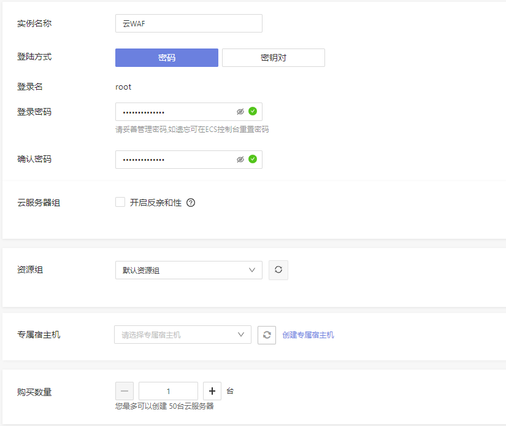Image resolution: width=506 pixels, height=426 pixels.
Task: Switch to 密钥对 login method
Action: pos(273,58)
